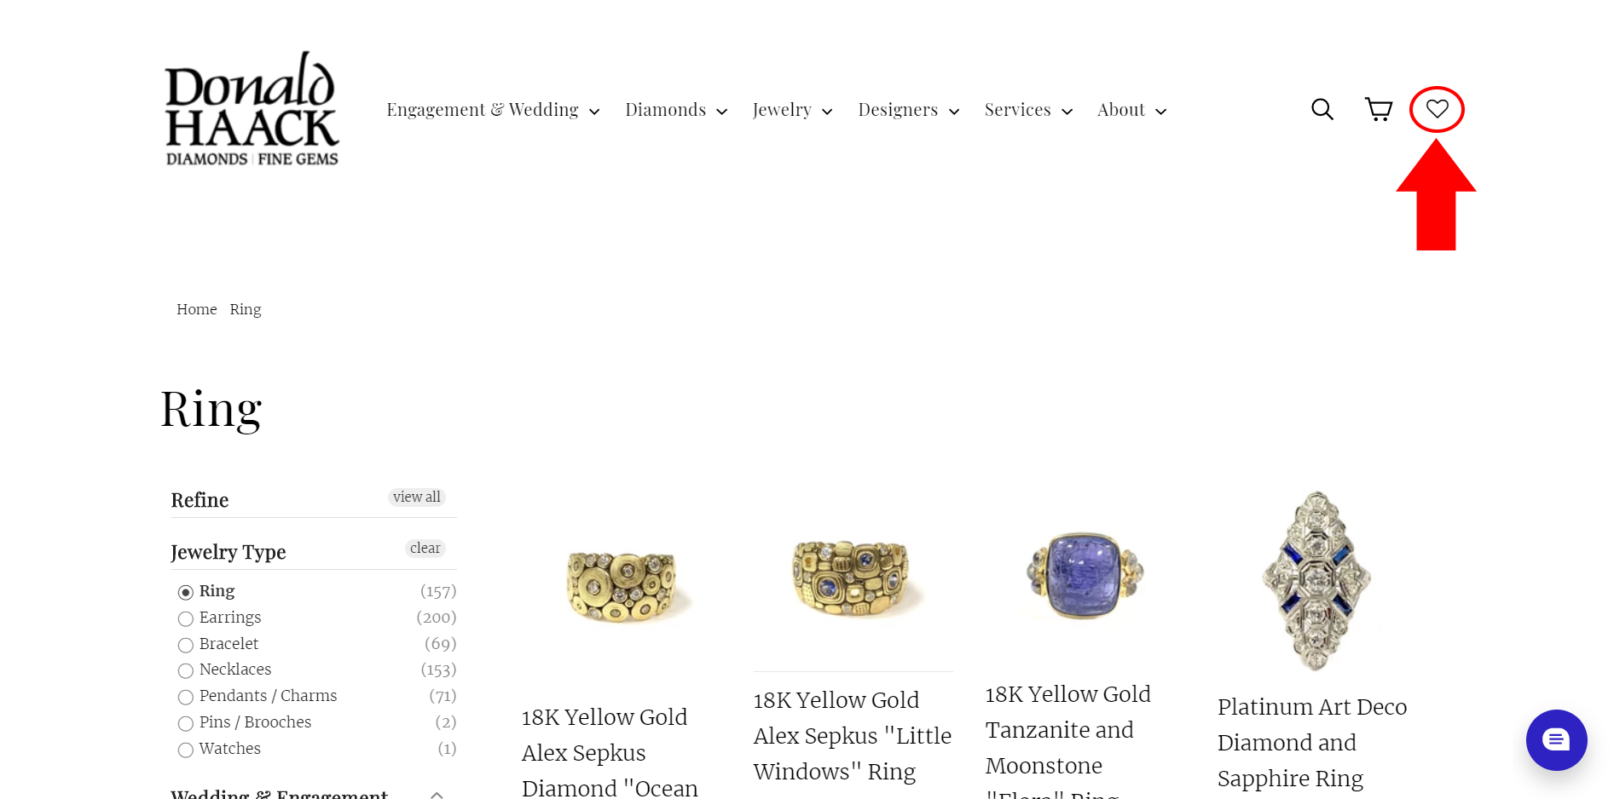Click the Donald Haack logo
Viewport: 1614px width, 799px height.
click(x=252, y=109)
